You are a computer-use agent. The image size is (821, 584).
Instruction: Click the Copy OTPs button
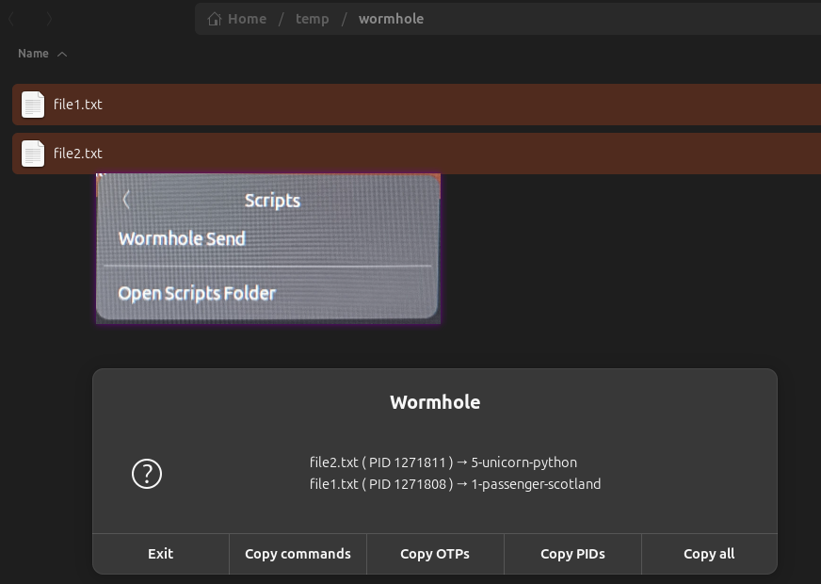pos(434,554)
